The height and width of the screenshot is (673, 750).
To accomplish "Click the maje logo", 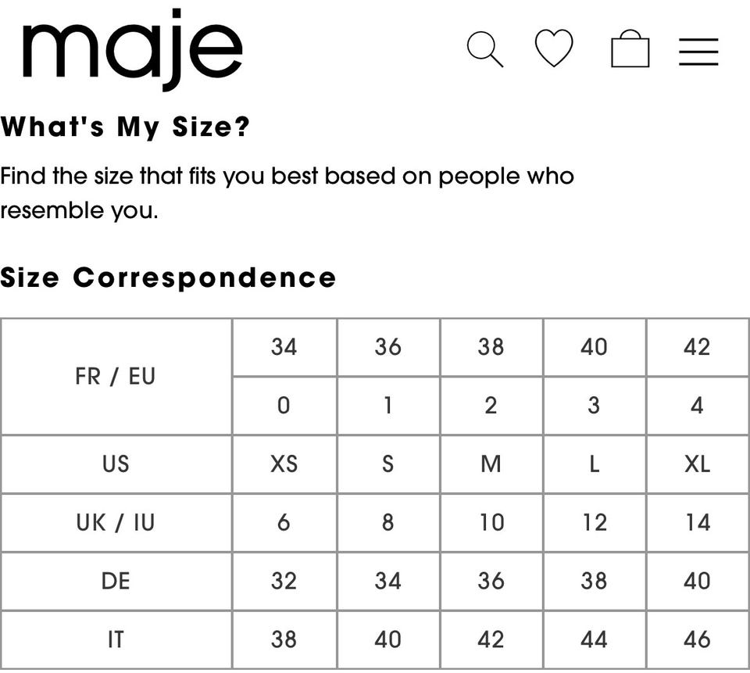I will [x=132, y=48].
